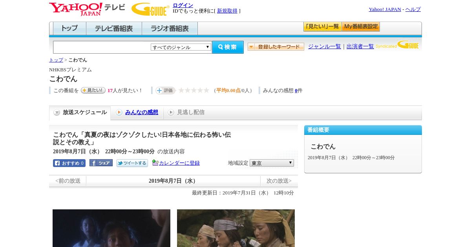Click the dark ghost scene thumbnail
The width and height of the screenshot is (471, 247).
pos(111,228)
